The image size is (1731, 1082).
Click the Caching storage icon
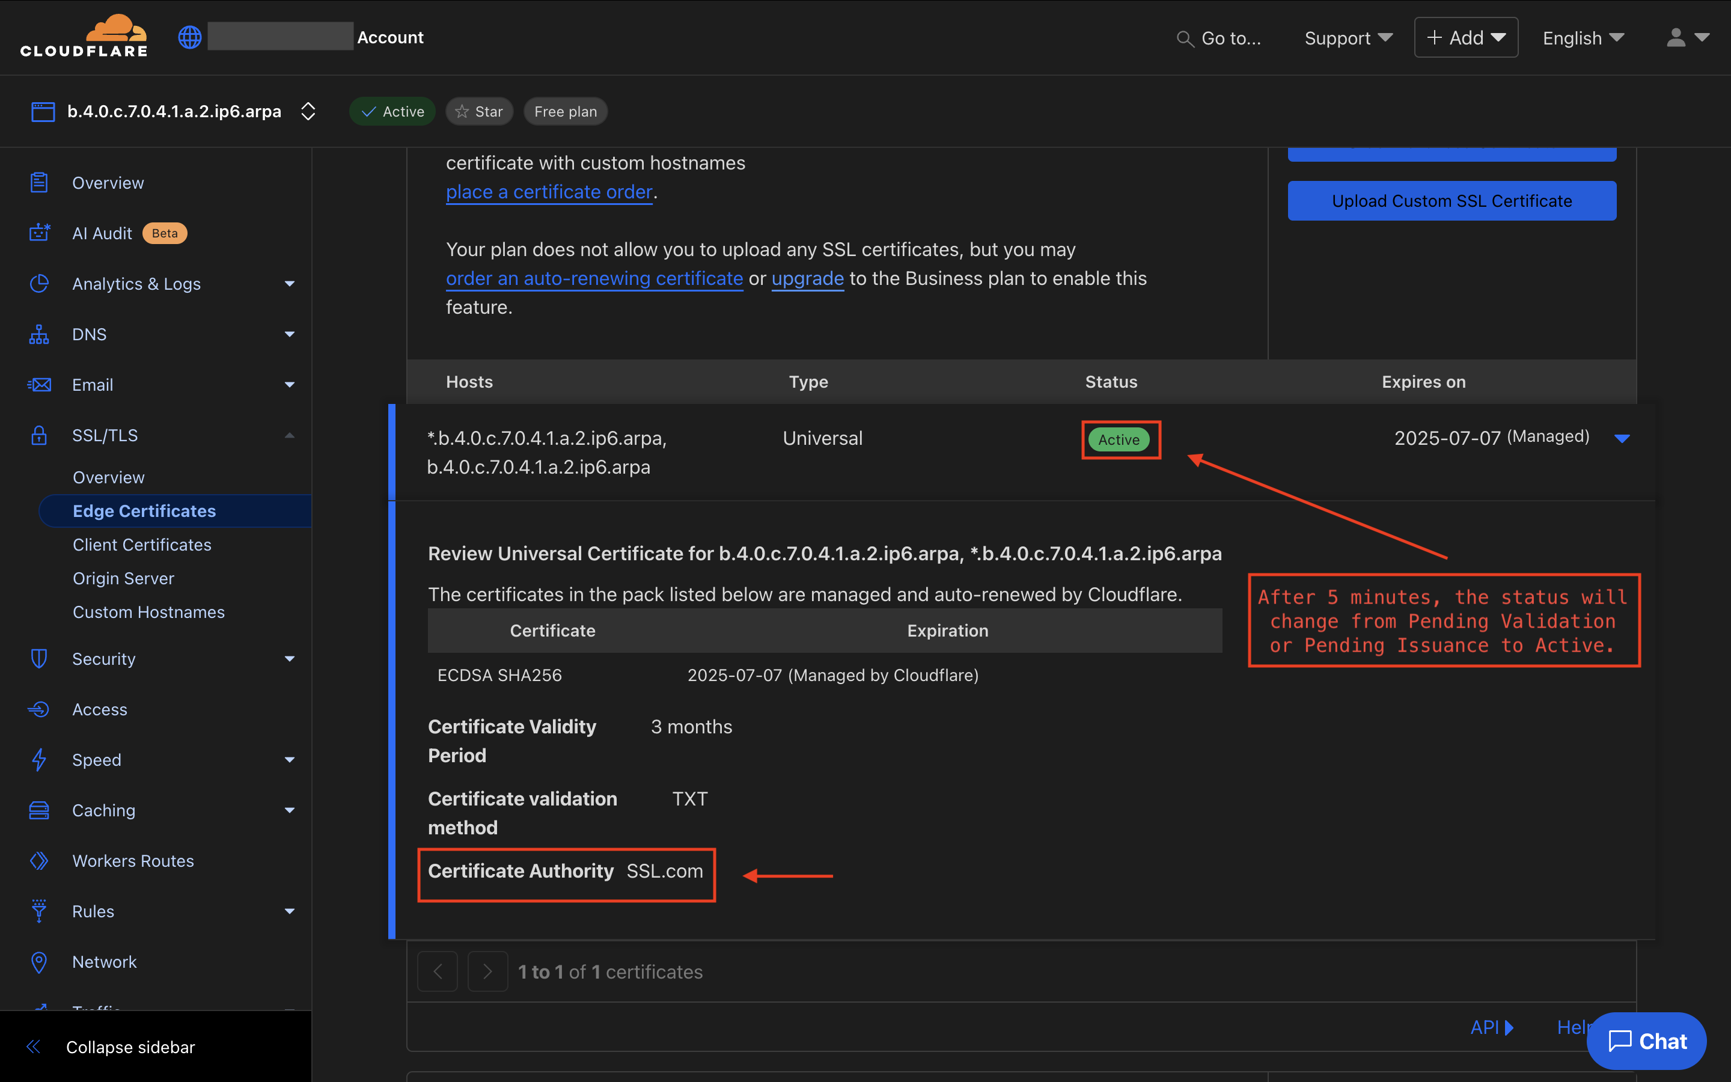38,810
